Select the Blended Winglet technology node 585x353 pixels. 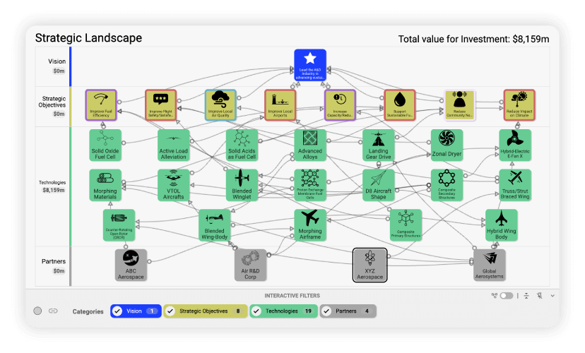[242, 185]
